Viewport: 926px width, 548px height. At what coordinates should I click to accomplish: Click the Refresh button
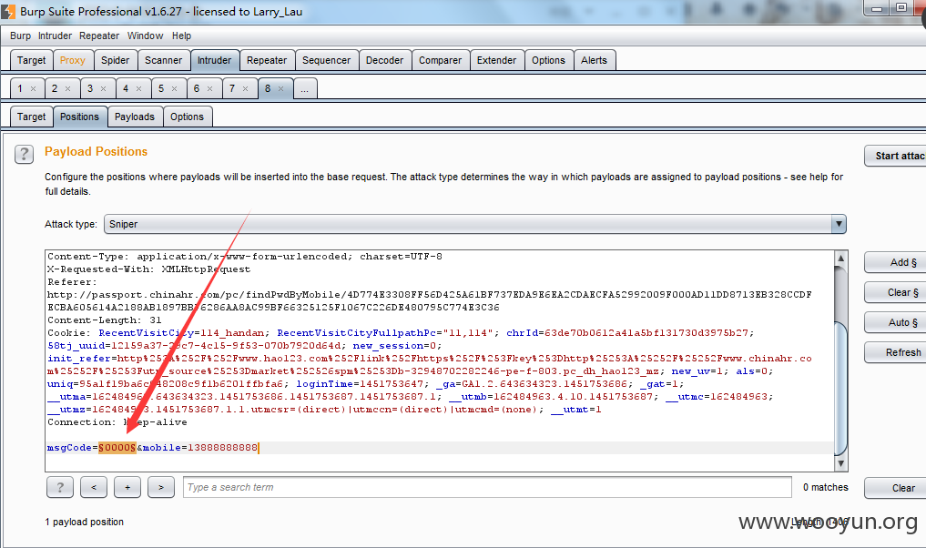tap(897, 352)
